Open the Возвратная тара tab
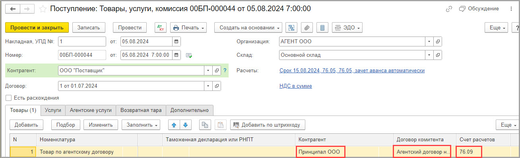Screen dimensions: 520x158 click(141, 110)
